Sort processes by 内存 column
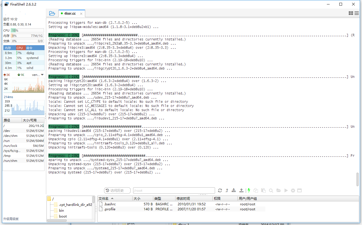 [x=10, y=48]
